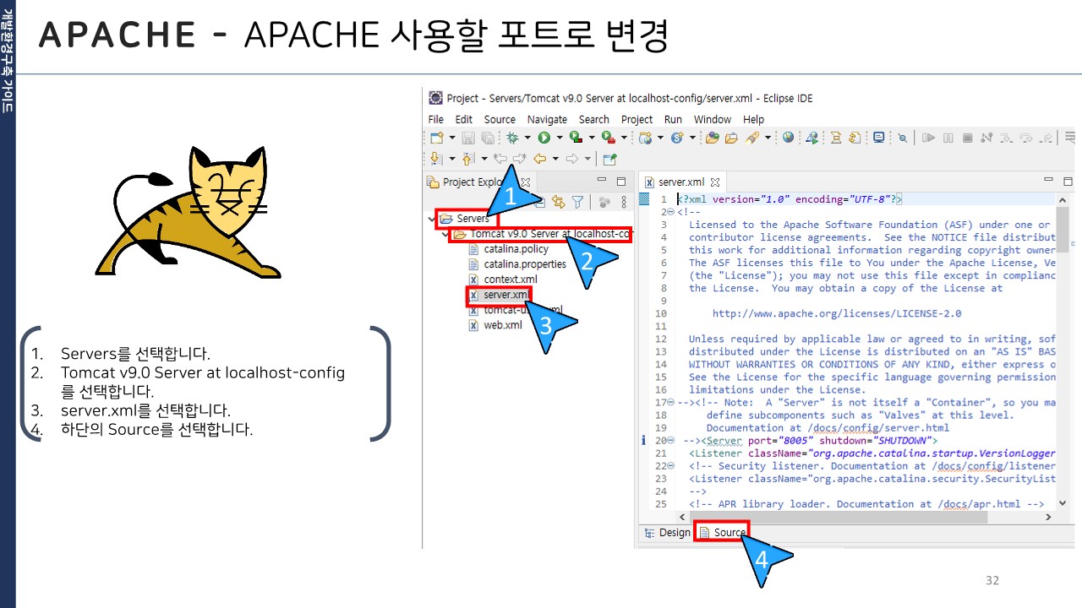Open Next Annotation dropdown arrow

[x=452, y=159]
